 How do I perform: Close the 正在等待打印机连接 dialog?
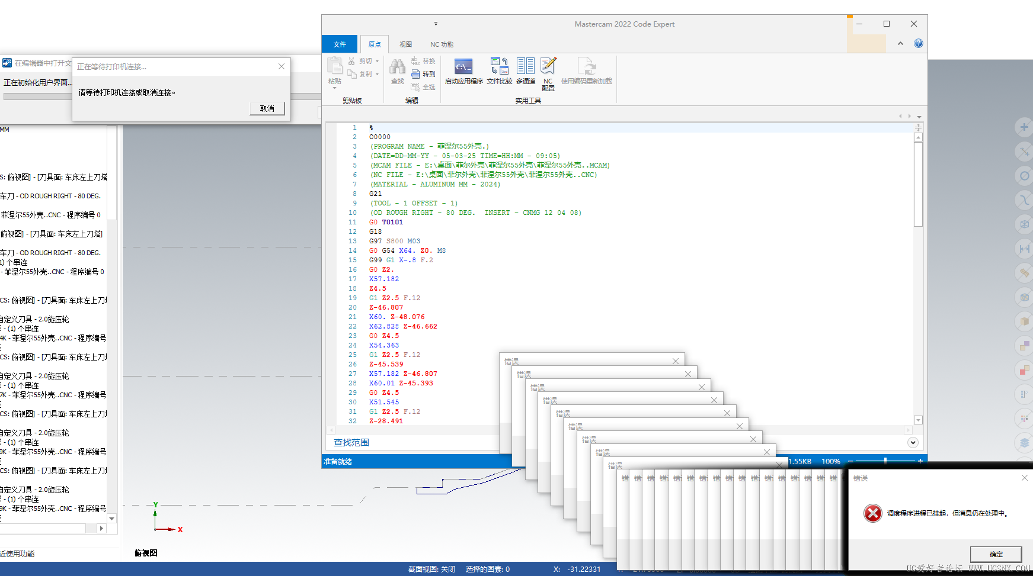pos(282,66)
